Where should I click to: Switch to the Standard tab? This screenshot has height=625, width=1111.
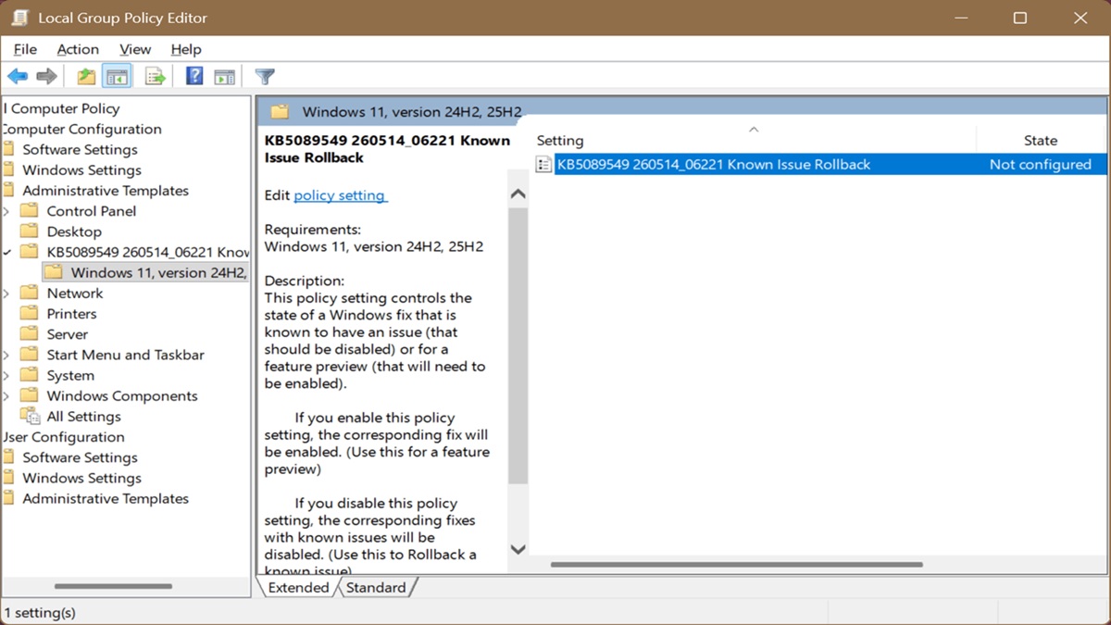point(376,587)
